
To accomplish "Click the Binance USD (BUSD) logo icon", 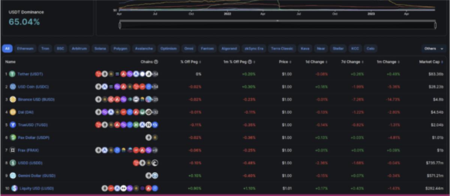I will (x=12, y=99).
